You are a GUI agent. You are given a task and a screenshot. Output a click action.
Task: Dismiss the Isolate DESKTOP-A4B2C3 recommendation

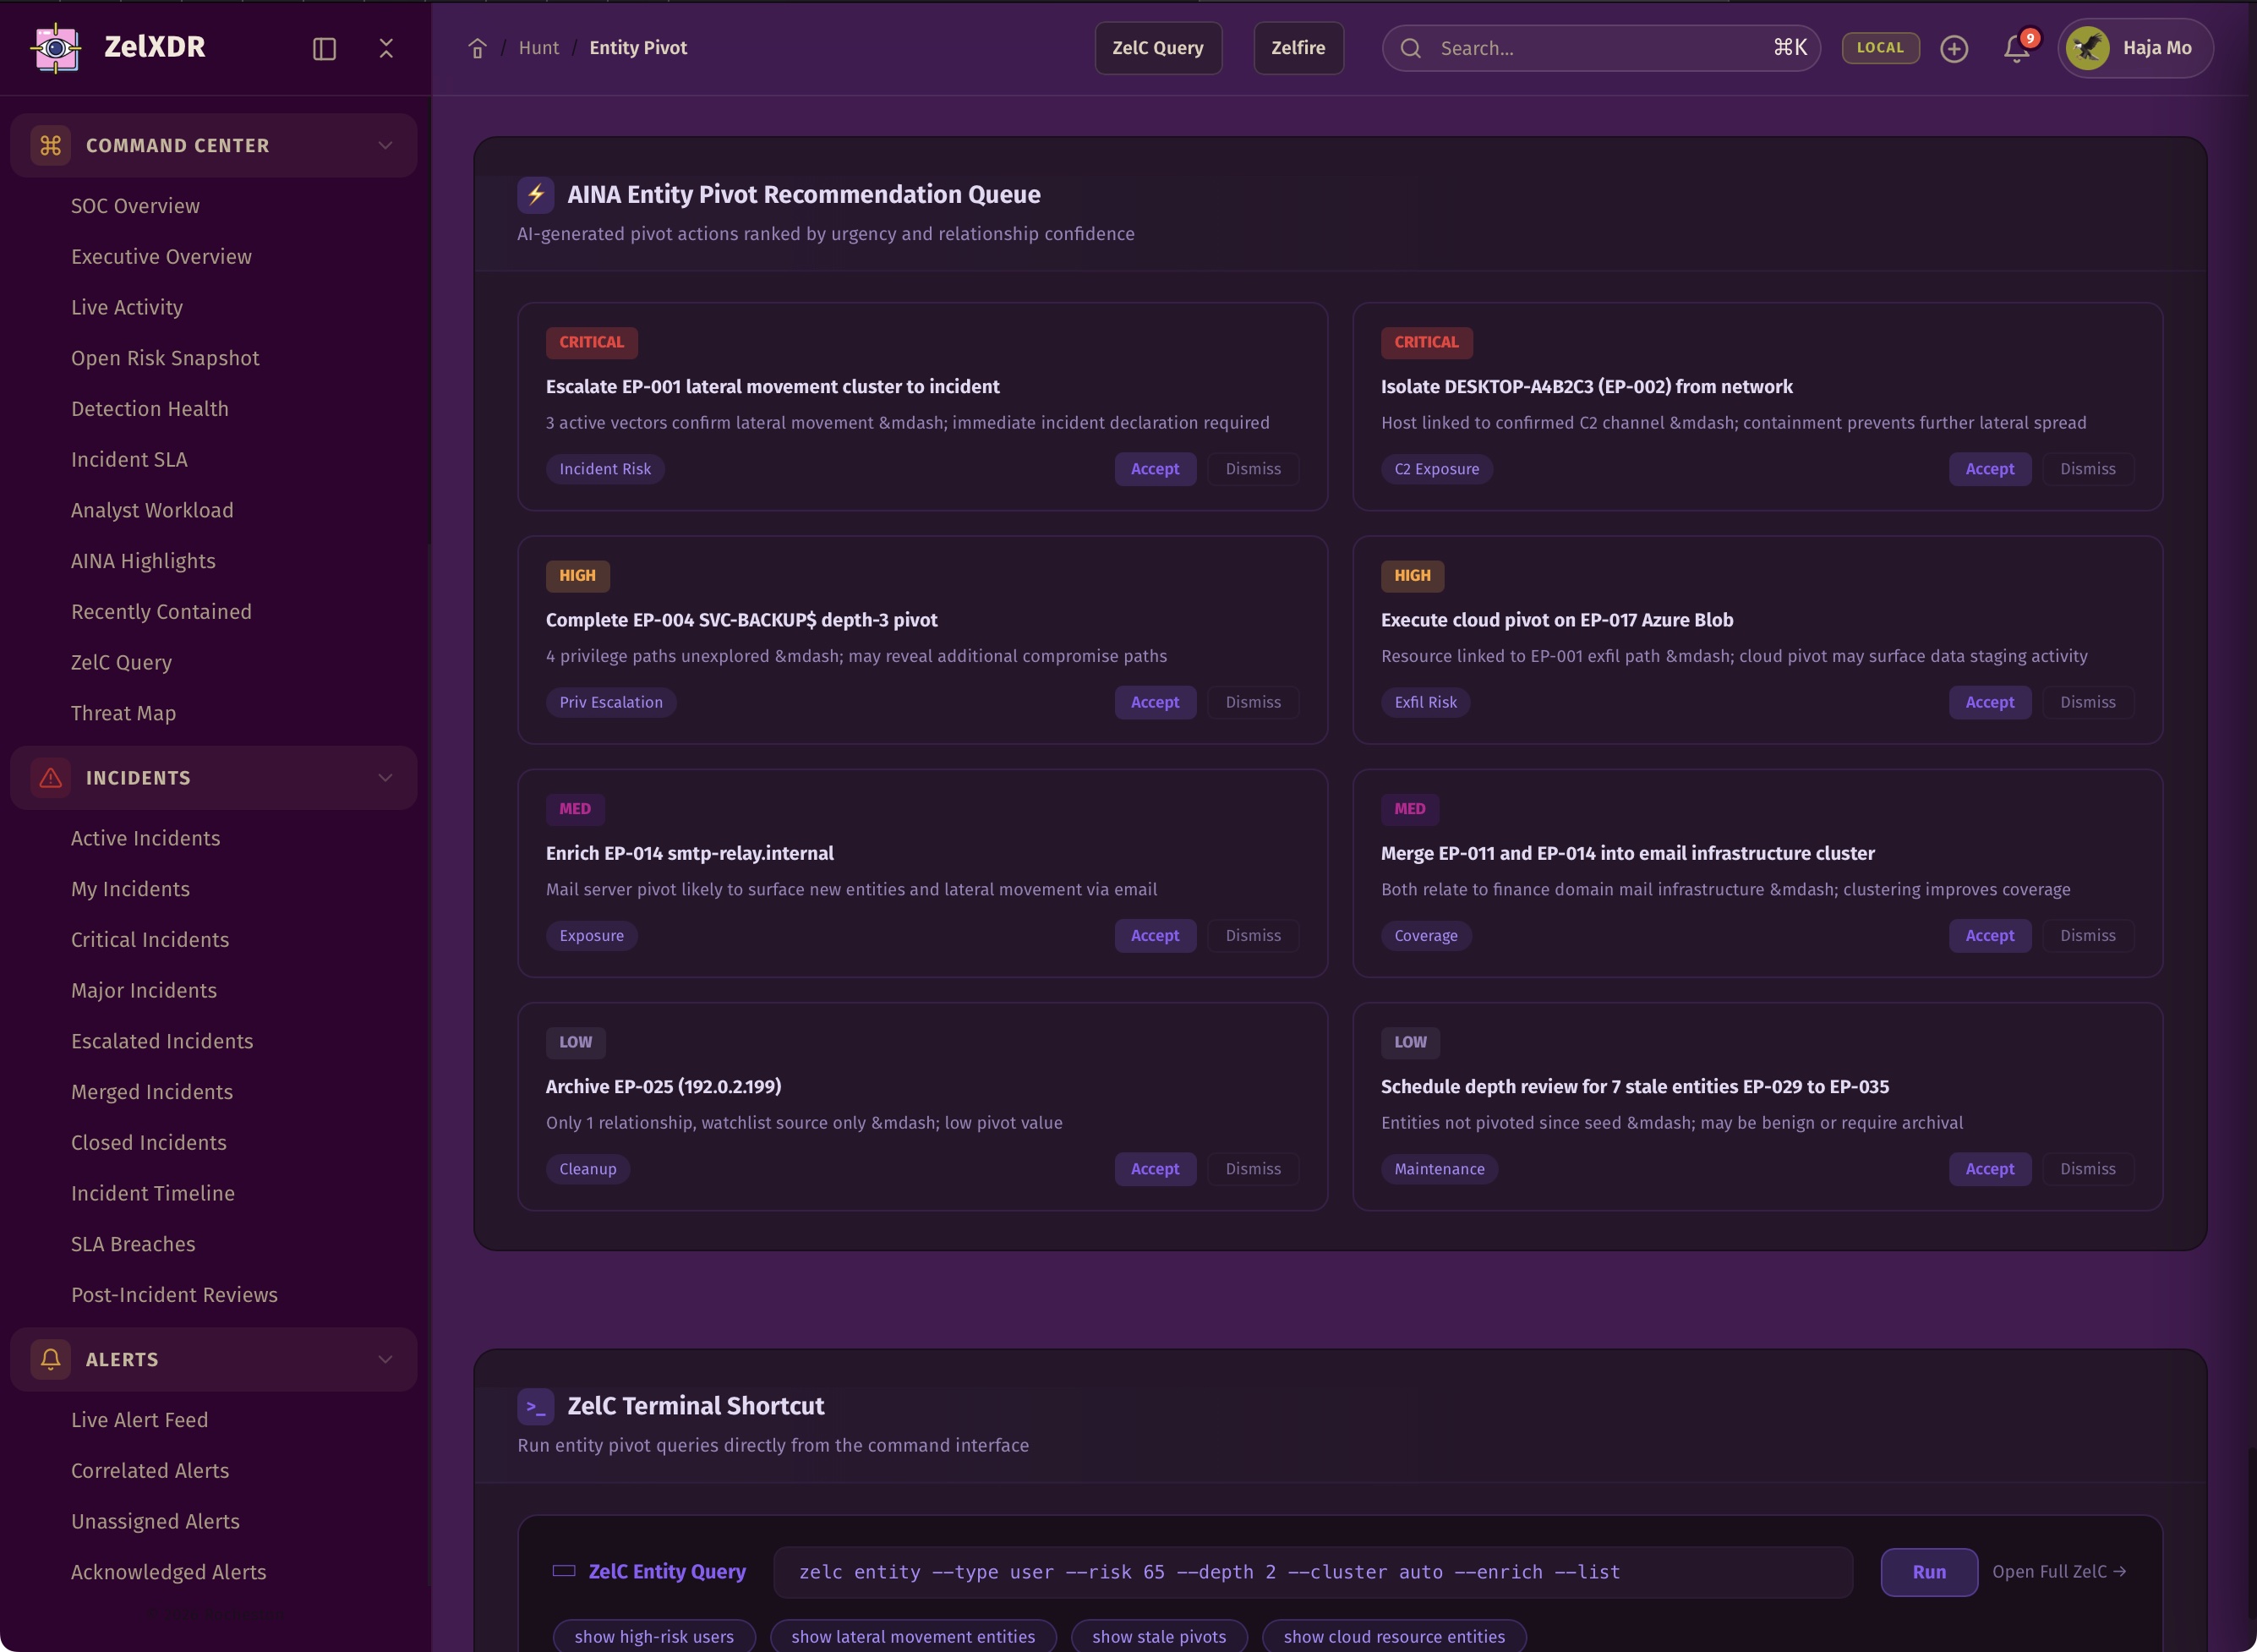(2087, 469)
